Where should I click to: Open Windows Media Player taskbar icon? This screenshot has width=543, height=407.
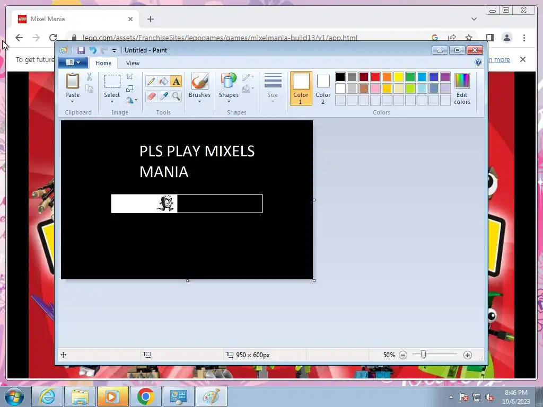click(x=112, y=396)
